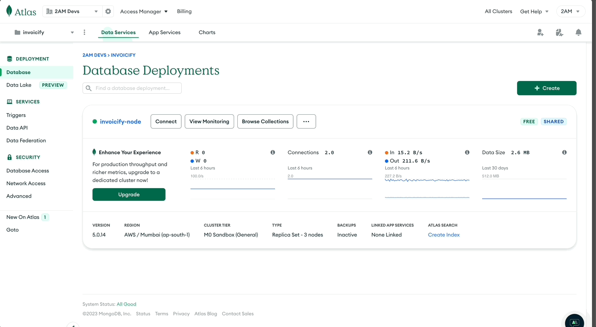Image resolution: width=596 pixels, height=327 pixels.
Task: Click info icon beside In/Out network metric
Action: point(467,152)
